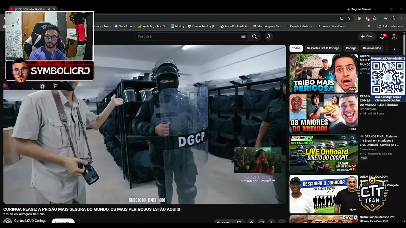406x228 pixels.
Task: Open the DESCUBRA O JOGADOR video thumbnail
Action: [324, 194]
